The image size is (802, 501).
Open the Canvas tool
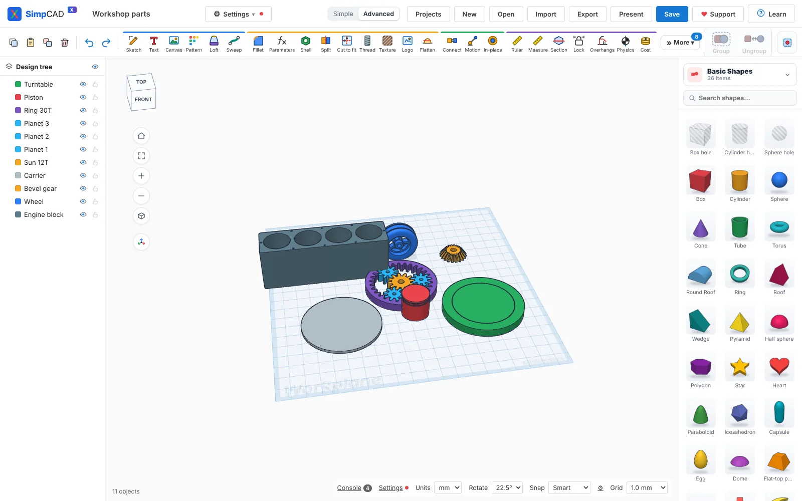[x=174, y=44]
